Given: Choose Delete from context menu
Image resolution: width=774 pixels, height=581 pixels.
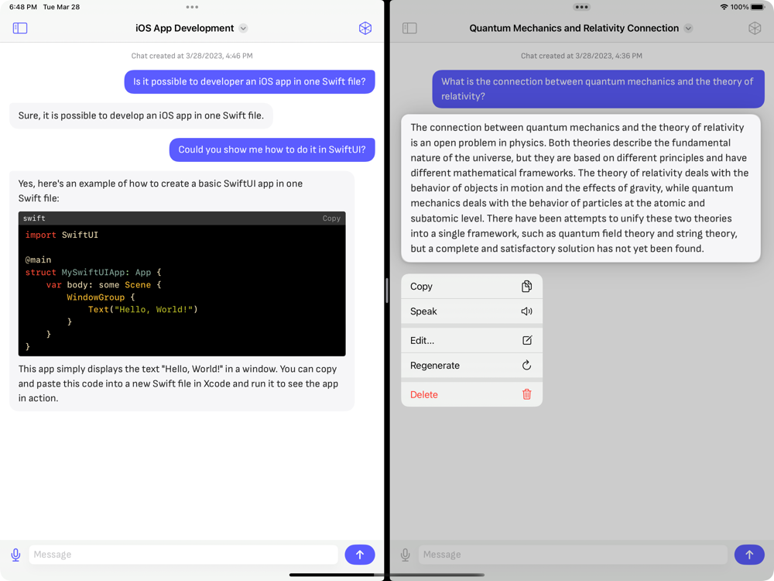Looking at the screenshot, I should [472, 394].
